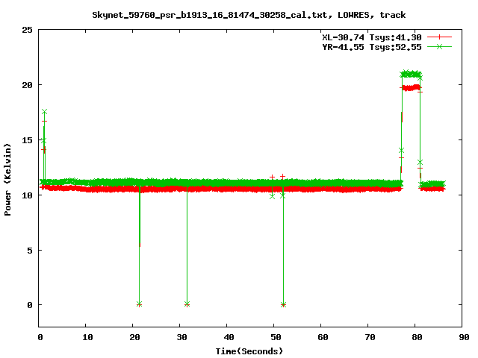The height and width of the screenshot is (358, 478).
Task: Click x-axis tick label 40
Action: point(229,337)
